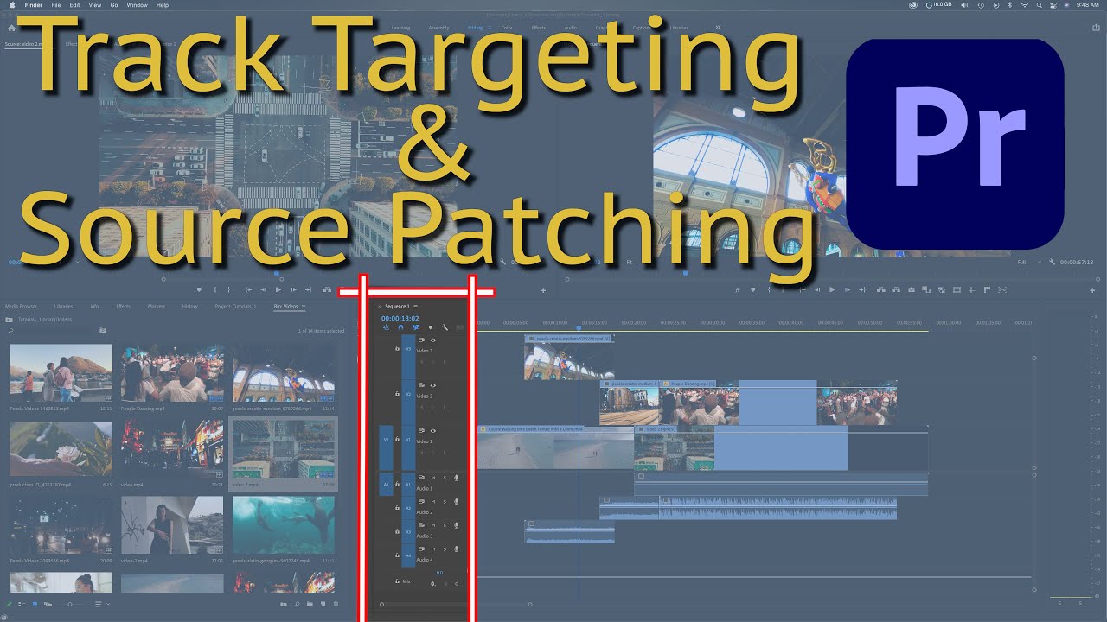The width and height of the screenshot is (1107, 622).
Task: Open Finder menu in menu bar
Action: tap(33, 5)
